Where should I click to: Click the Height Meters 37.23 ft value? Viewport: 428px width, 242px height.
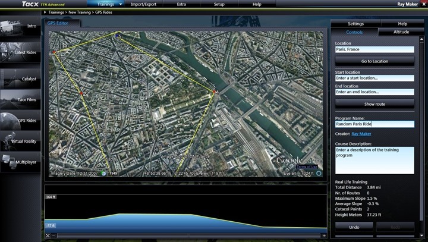374,215
